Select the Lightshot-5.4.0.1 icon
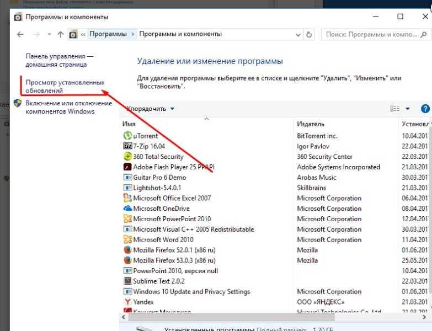The height and width of the screenshot is (331, 432). click(x=127, y=188)
